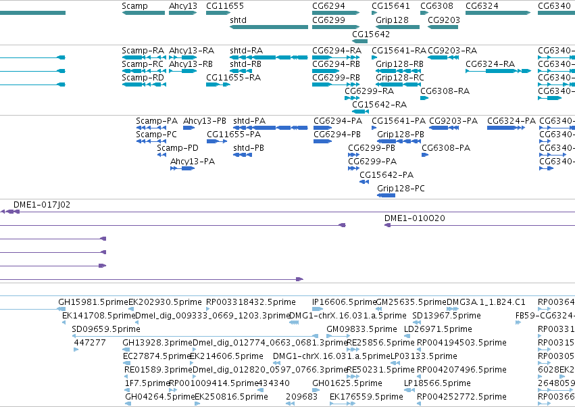
Task: Click the Ahcy13 gene arrow
Action: pyautogui.click(x=183, y=13)
